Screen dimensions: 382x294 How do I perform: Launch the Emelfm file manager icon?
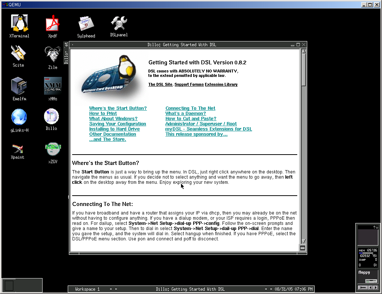pyautogui.click(x=19, y=89)
